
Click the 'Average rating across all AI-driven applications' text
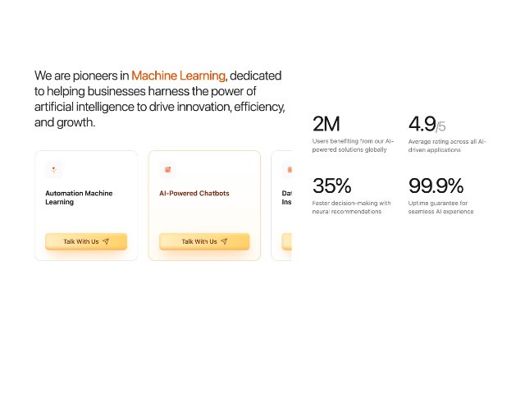click(x=447, y=145)
